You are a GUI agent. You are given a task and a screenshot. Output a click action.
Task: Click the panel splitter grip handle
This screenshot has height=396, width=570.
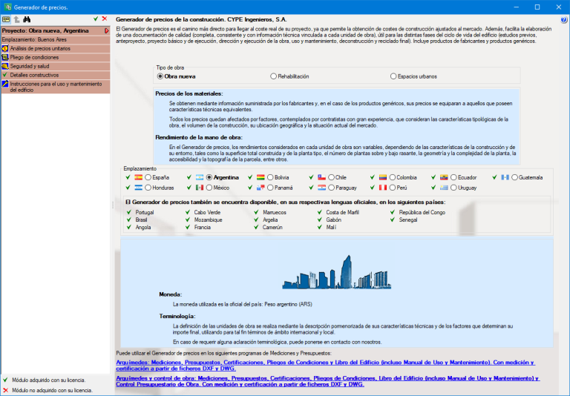(x=113, y=205)
